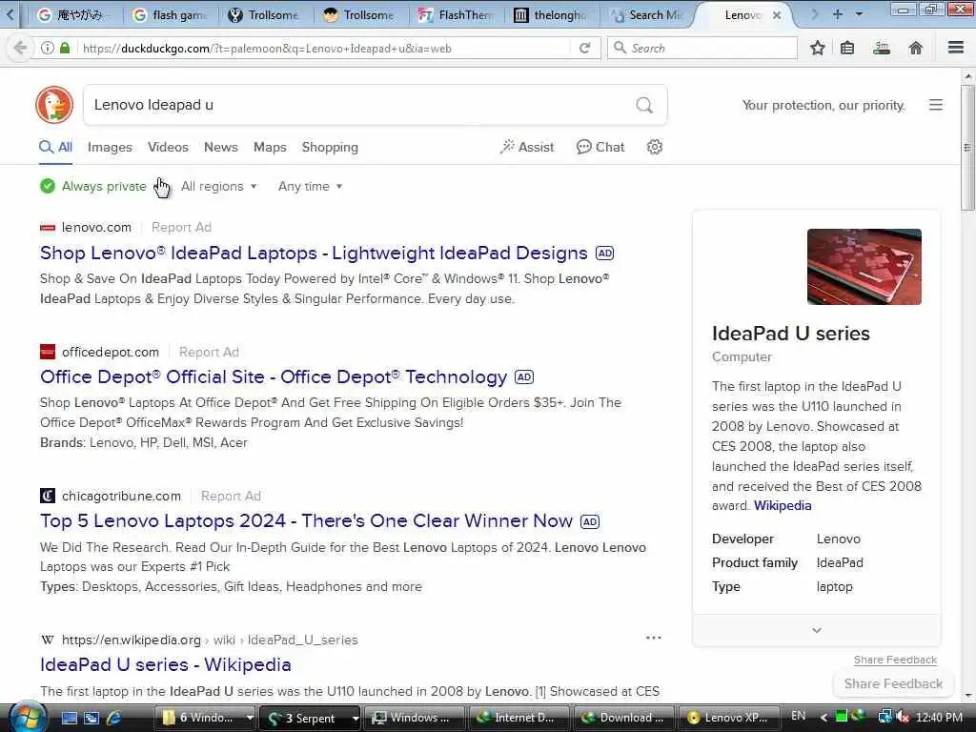
Task: Open IdeaPad U series - Wikipedia result
Action: pos(166,664)
